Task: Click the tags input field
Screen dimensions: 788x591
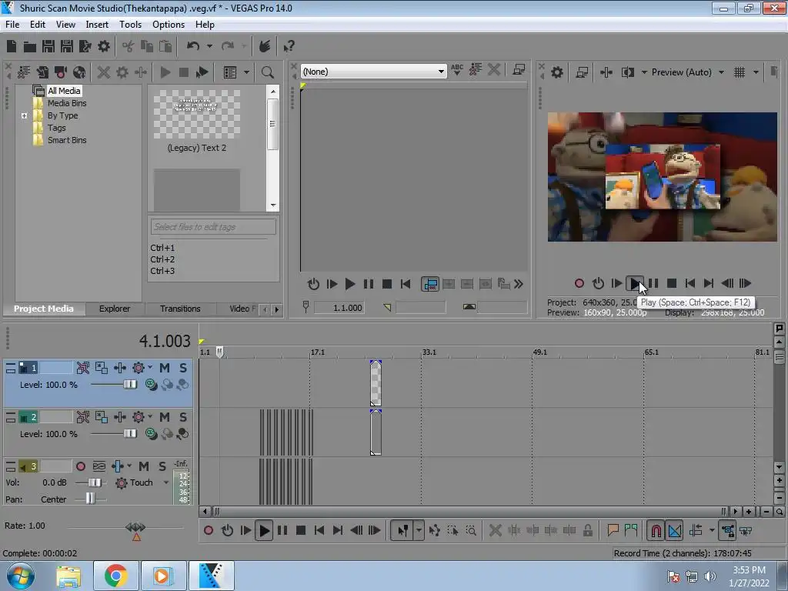Action: pyautogui.click(x=213, y=227)
